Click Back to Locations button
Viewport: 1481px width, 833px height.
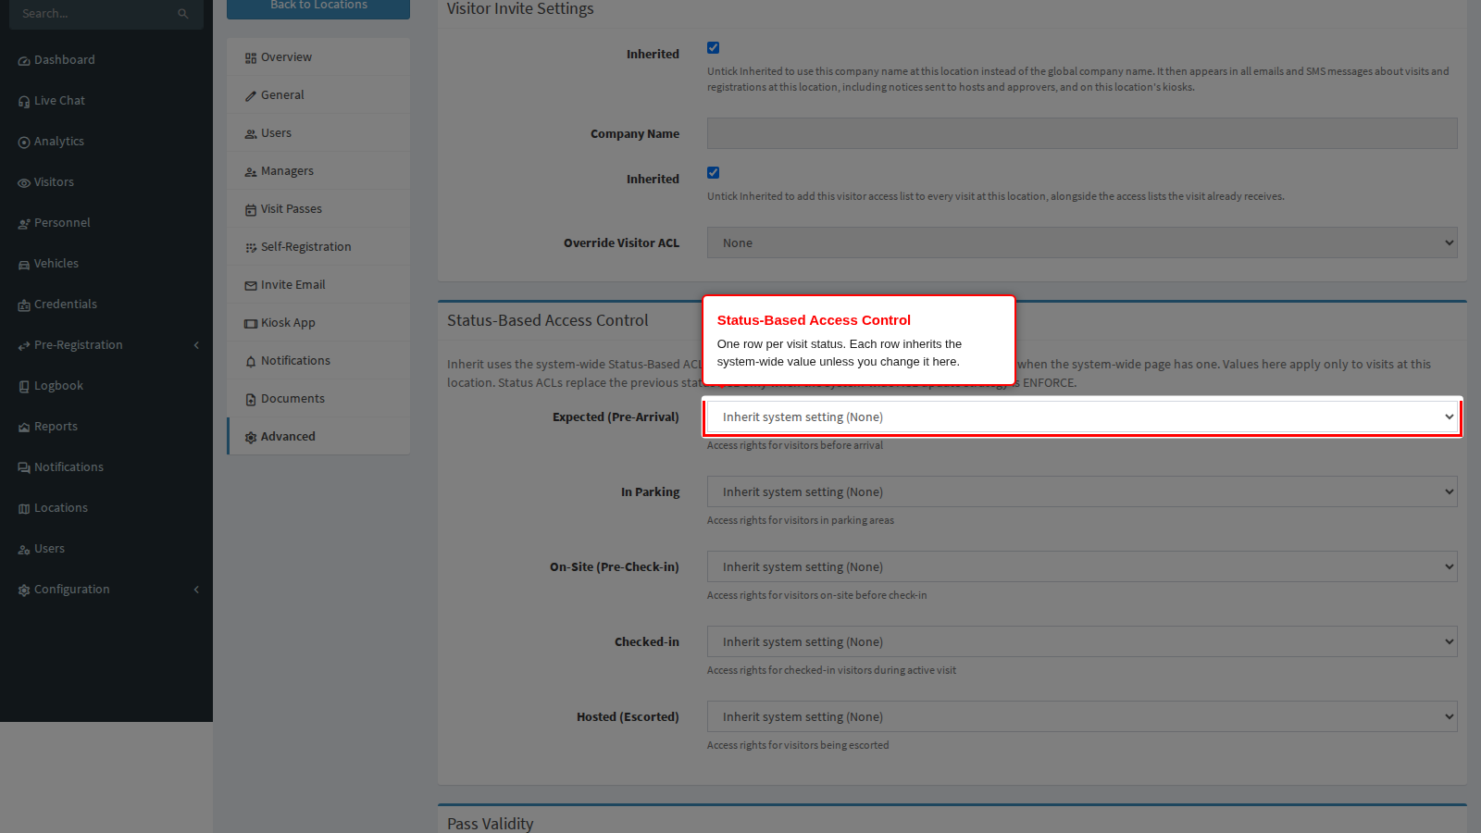click(x=318, y=7)
